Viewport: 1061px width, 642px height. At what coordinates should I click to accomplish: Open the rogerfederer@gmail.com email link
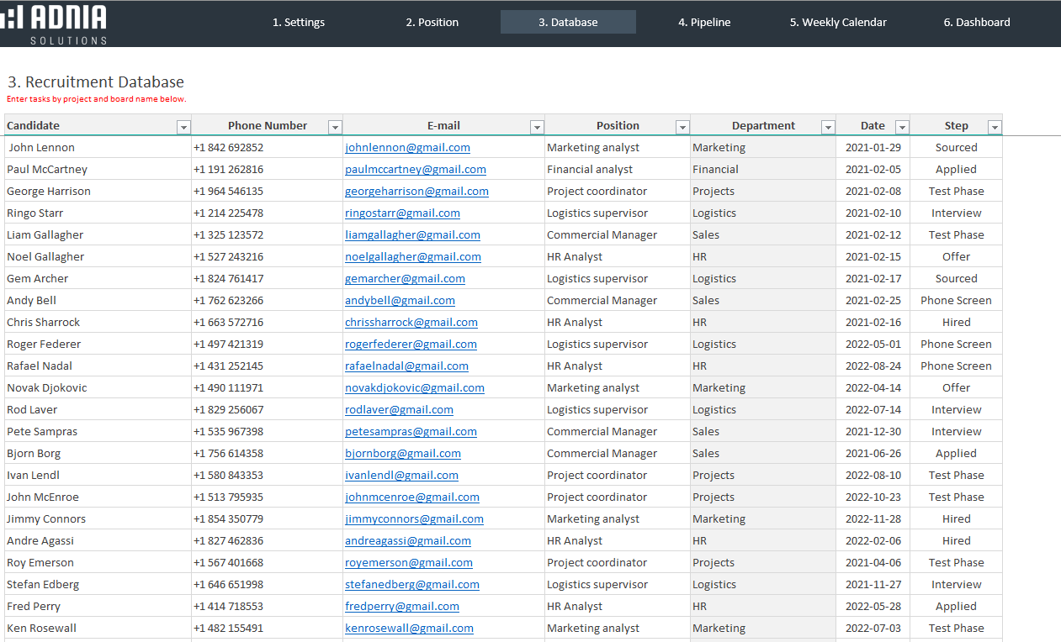click(x=411, y=345)
